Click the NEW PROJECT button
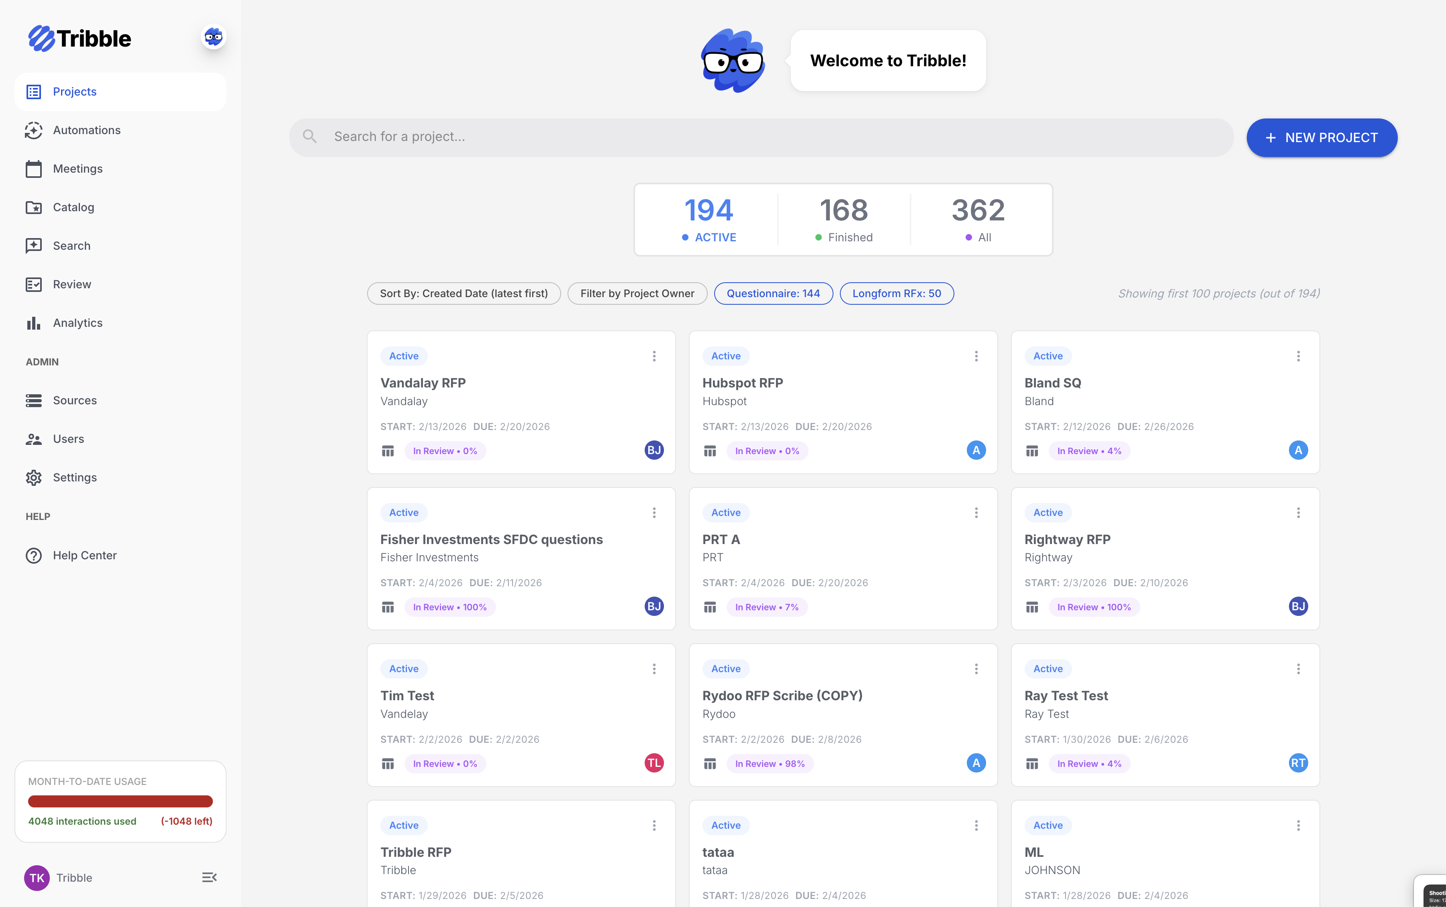The width and height of the screenshot is (1446, 907). click(1322, 138)
